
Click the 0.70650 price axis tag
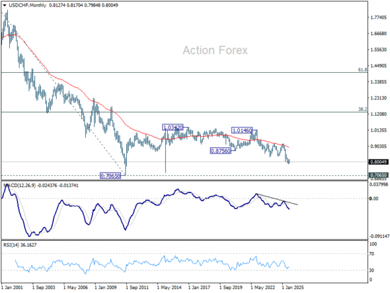378,175
